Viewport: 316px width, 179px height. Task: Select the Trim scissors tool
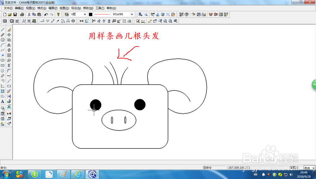coord(9,66)
